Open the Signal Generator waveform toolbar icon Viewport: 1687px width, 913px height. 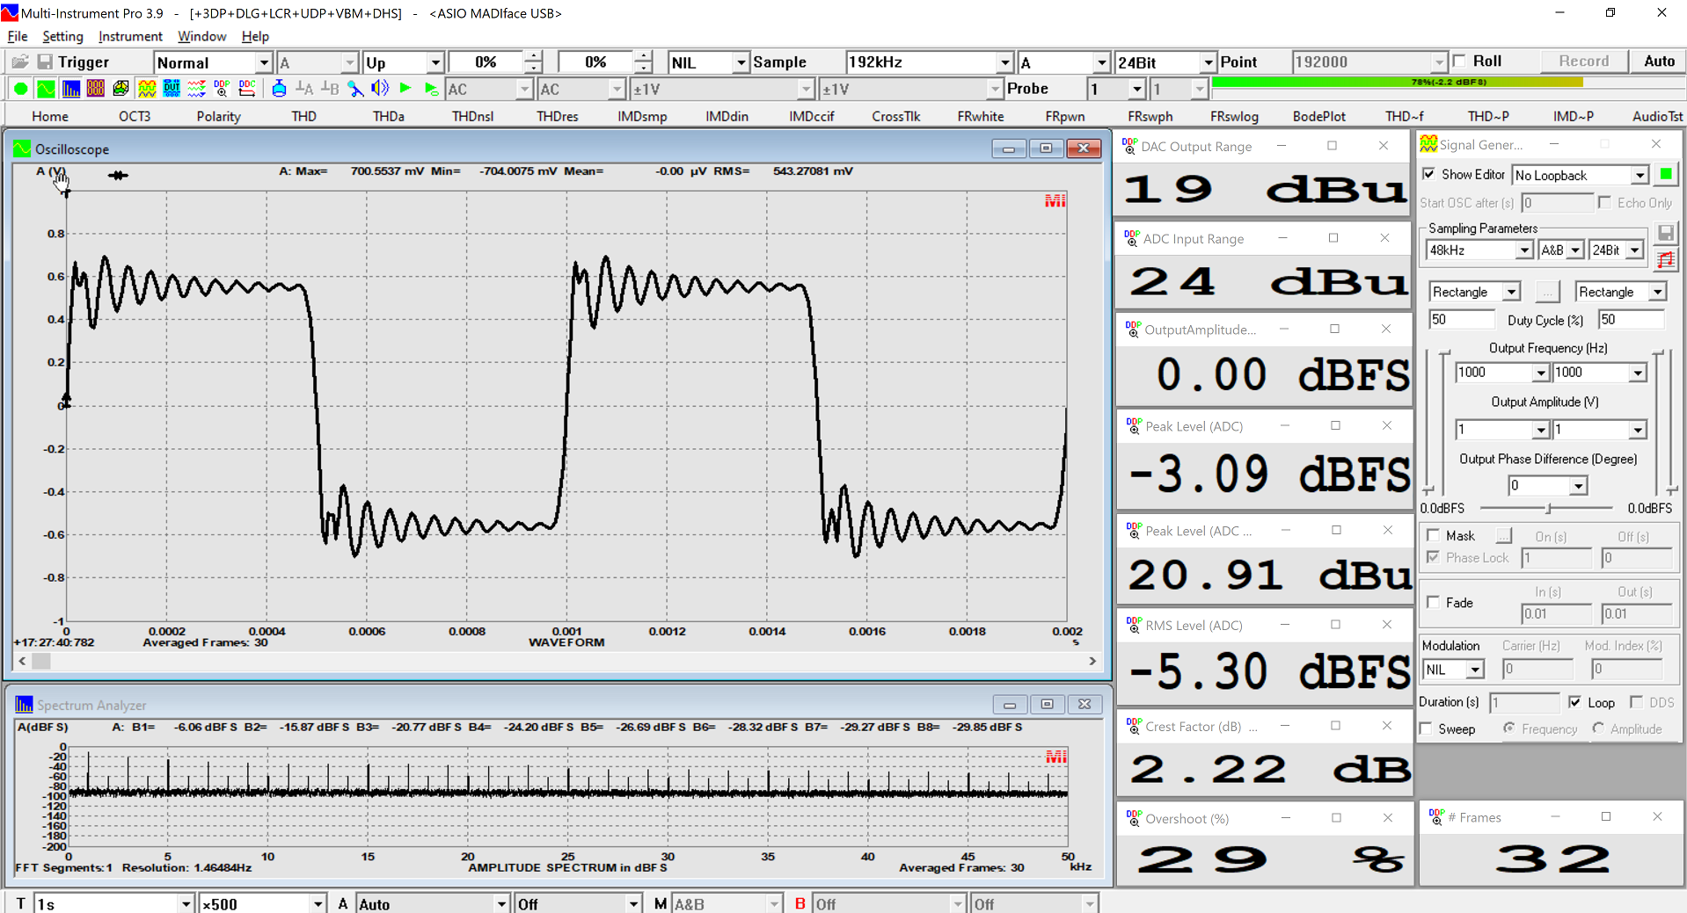pyautogui.click(x=147, y=89)
